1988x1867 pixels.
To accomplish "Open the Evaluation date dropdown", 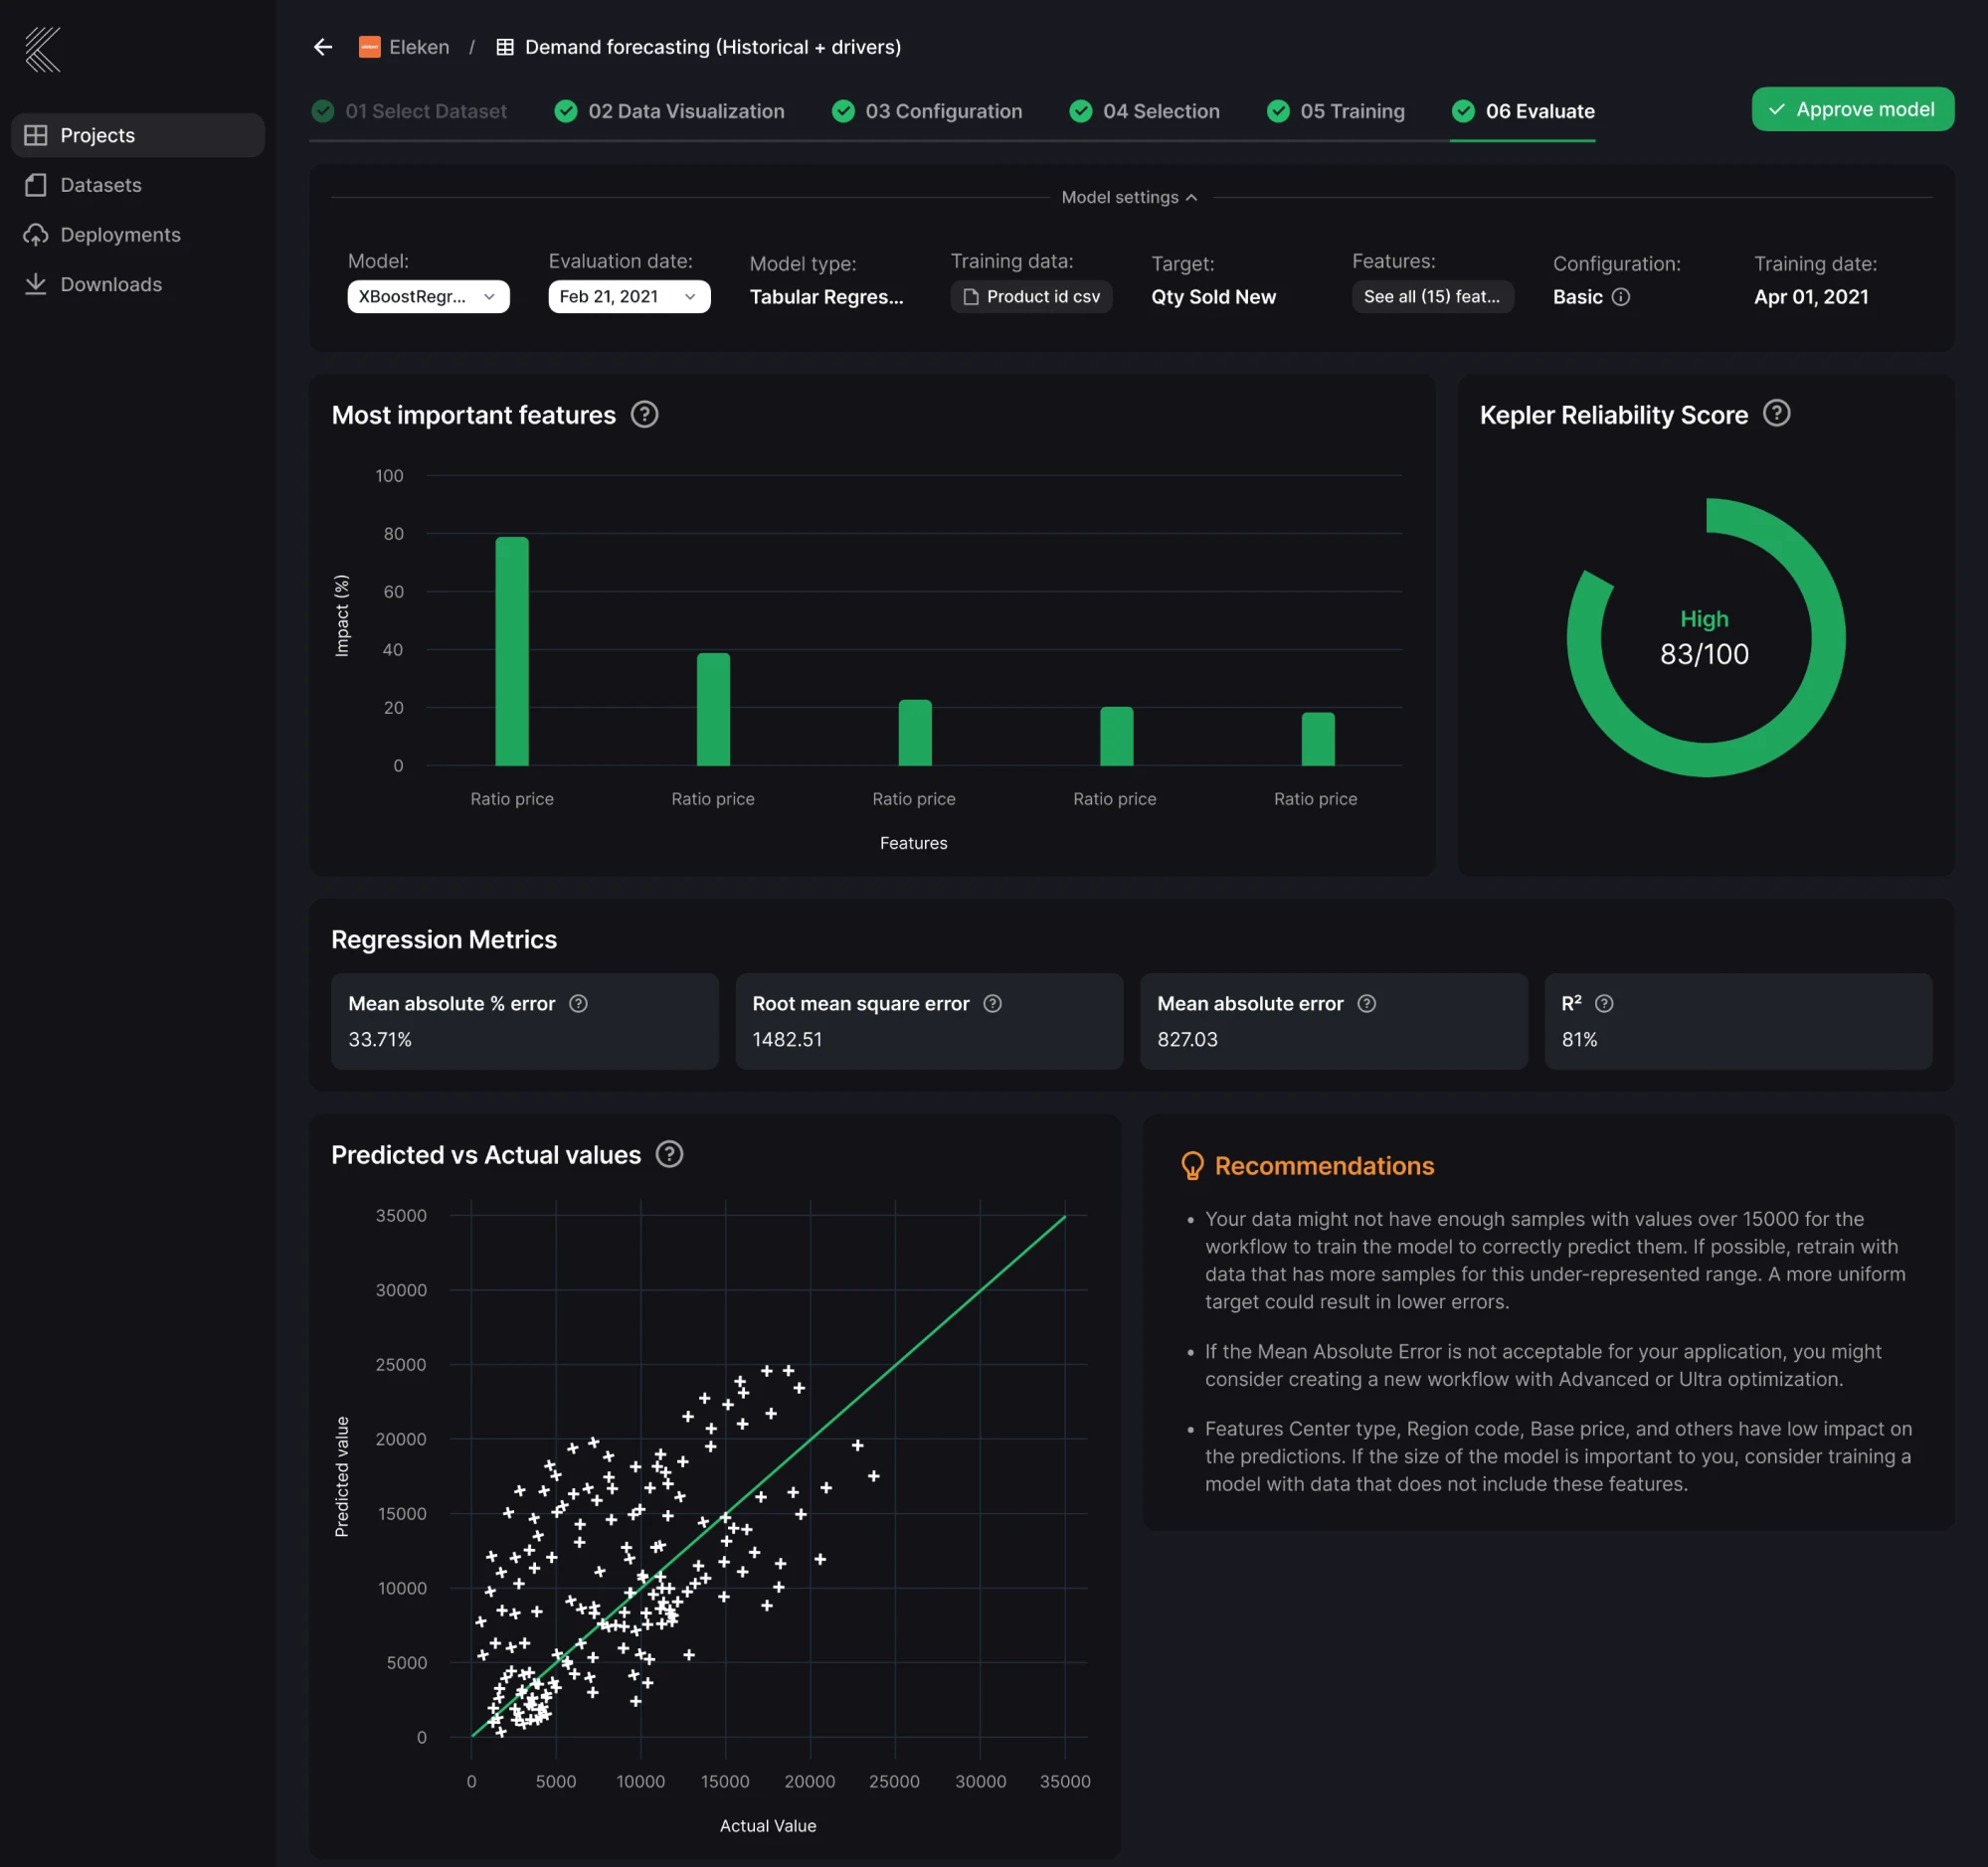I will pyautogui.click(x=628, y=297).
